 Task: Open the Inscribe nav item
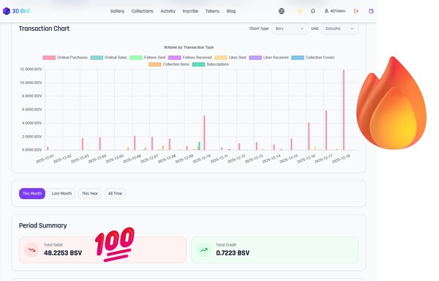point(190,11)
